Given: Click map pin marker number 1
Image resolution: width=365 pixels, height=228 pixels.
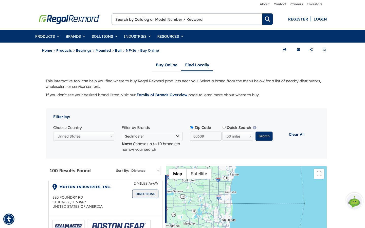Looking at the screenshot, I should 55,187.
